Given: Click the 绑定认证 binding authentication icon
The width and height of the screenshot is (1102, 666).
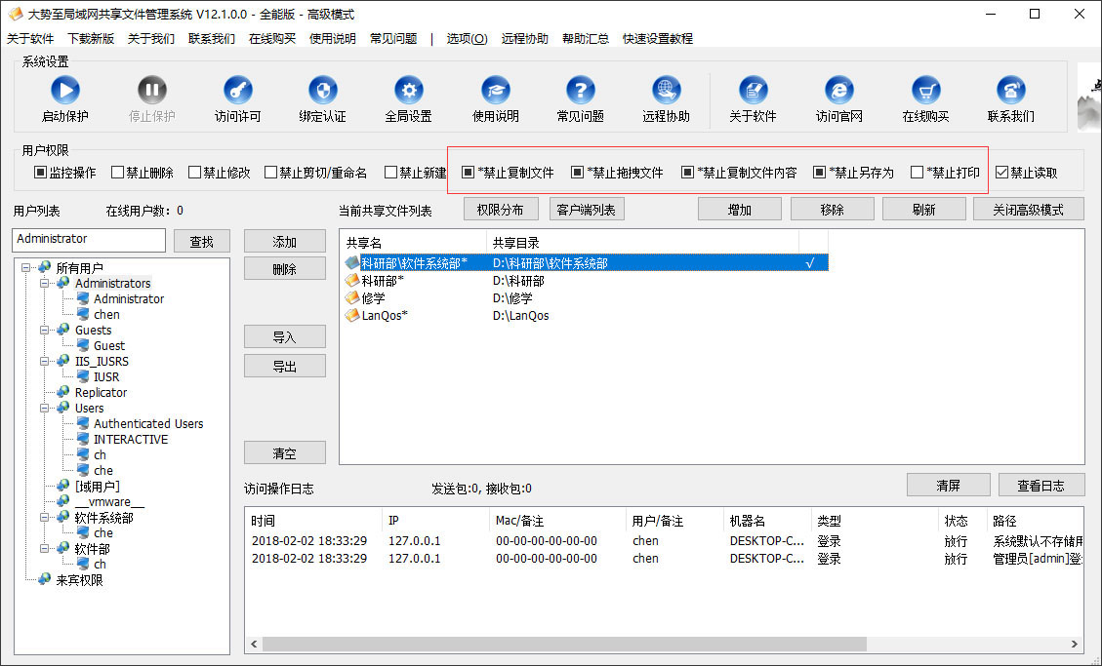Looking at the screenshot, I should click(x=323, y=93).
